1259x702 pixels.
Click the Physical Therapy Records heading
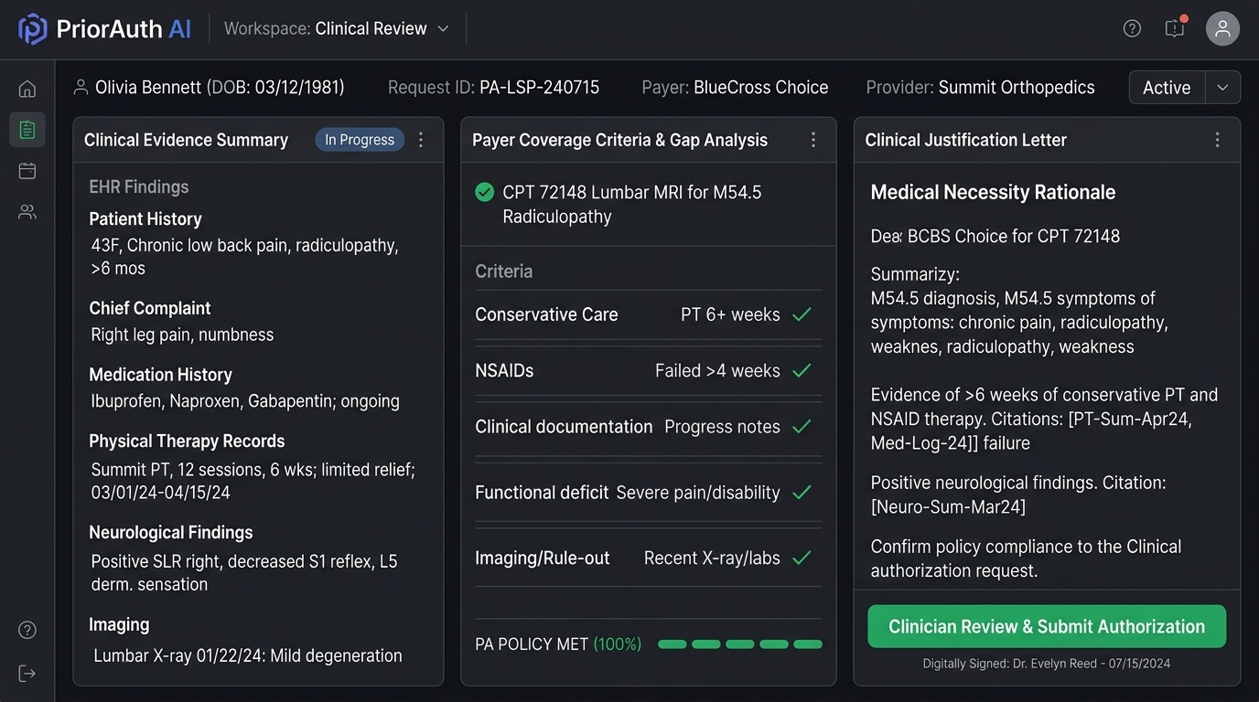click(187, 441)
